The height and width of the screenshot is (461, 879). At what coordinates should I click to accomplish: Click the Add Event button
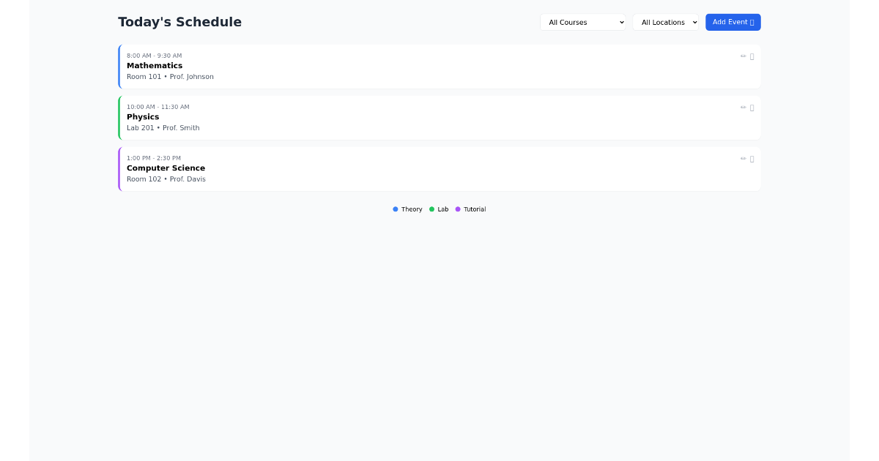(x=732, y=22)
